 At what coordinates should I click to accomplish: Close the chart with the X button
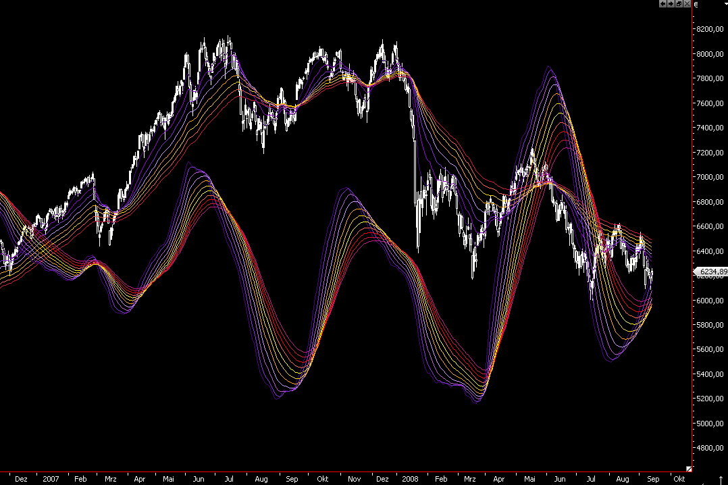687,4
